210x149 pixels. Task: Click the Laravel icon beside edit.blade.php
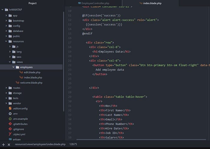tap(21, 72)
